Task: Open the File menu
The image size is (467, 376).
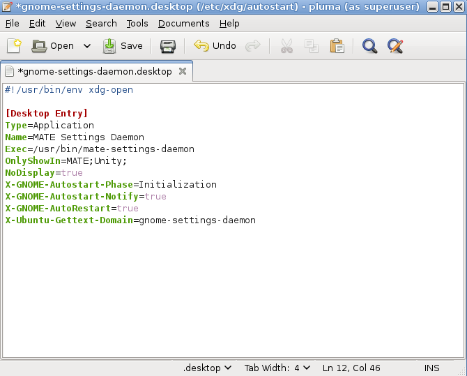Action: [x=13, y=23]
